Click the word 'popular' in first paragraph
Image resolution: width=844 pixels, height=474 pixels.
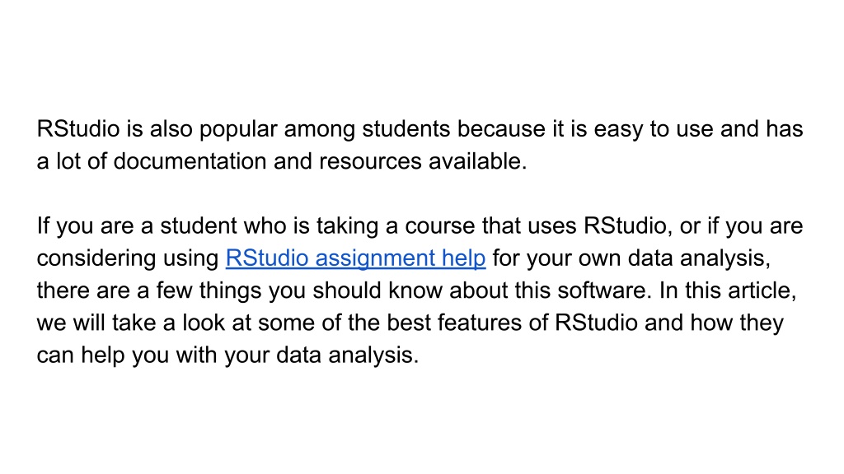coord(238,130)
